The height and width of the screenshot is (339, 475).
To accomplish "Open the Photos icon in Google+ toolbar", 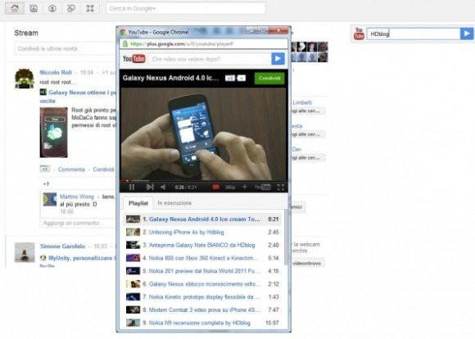I will pos(34,8).
